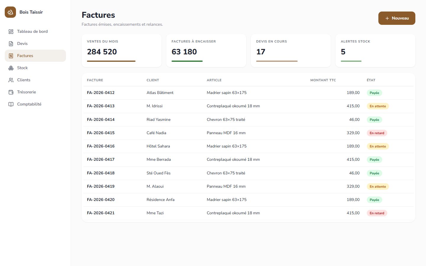
Task: Click the Bois Taissir tree logo icon
Action: tap(10, 12)
